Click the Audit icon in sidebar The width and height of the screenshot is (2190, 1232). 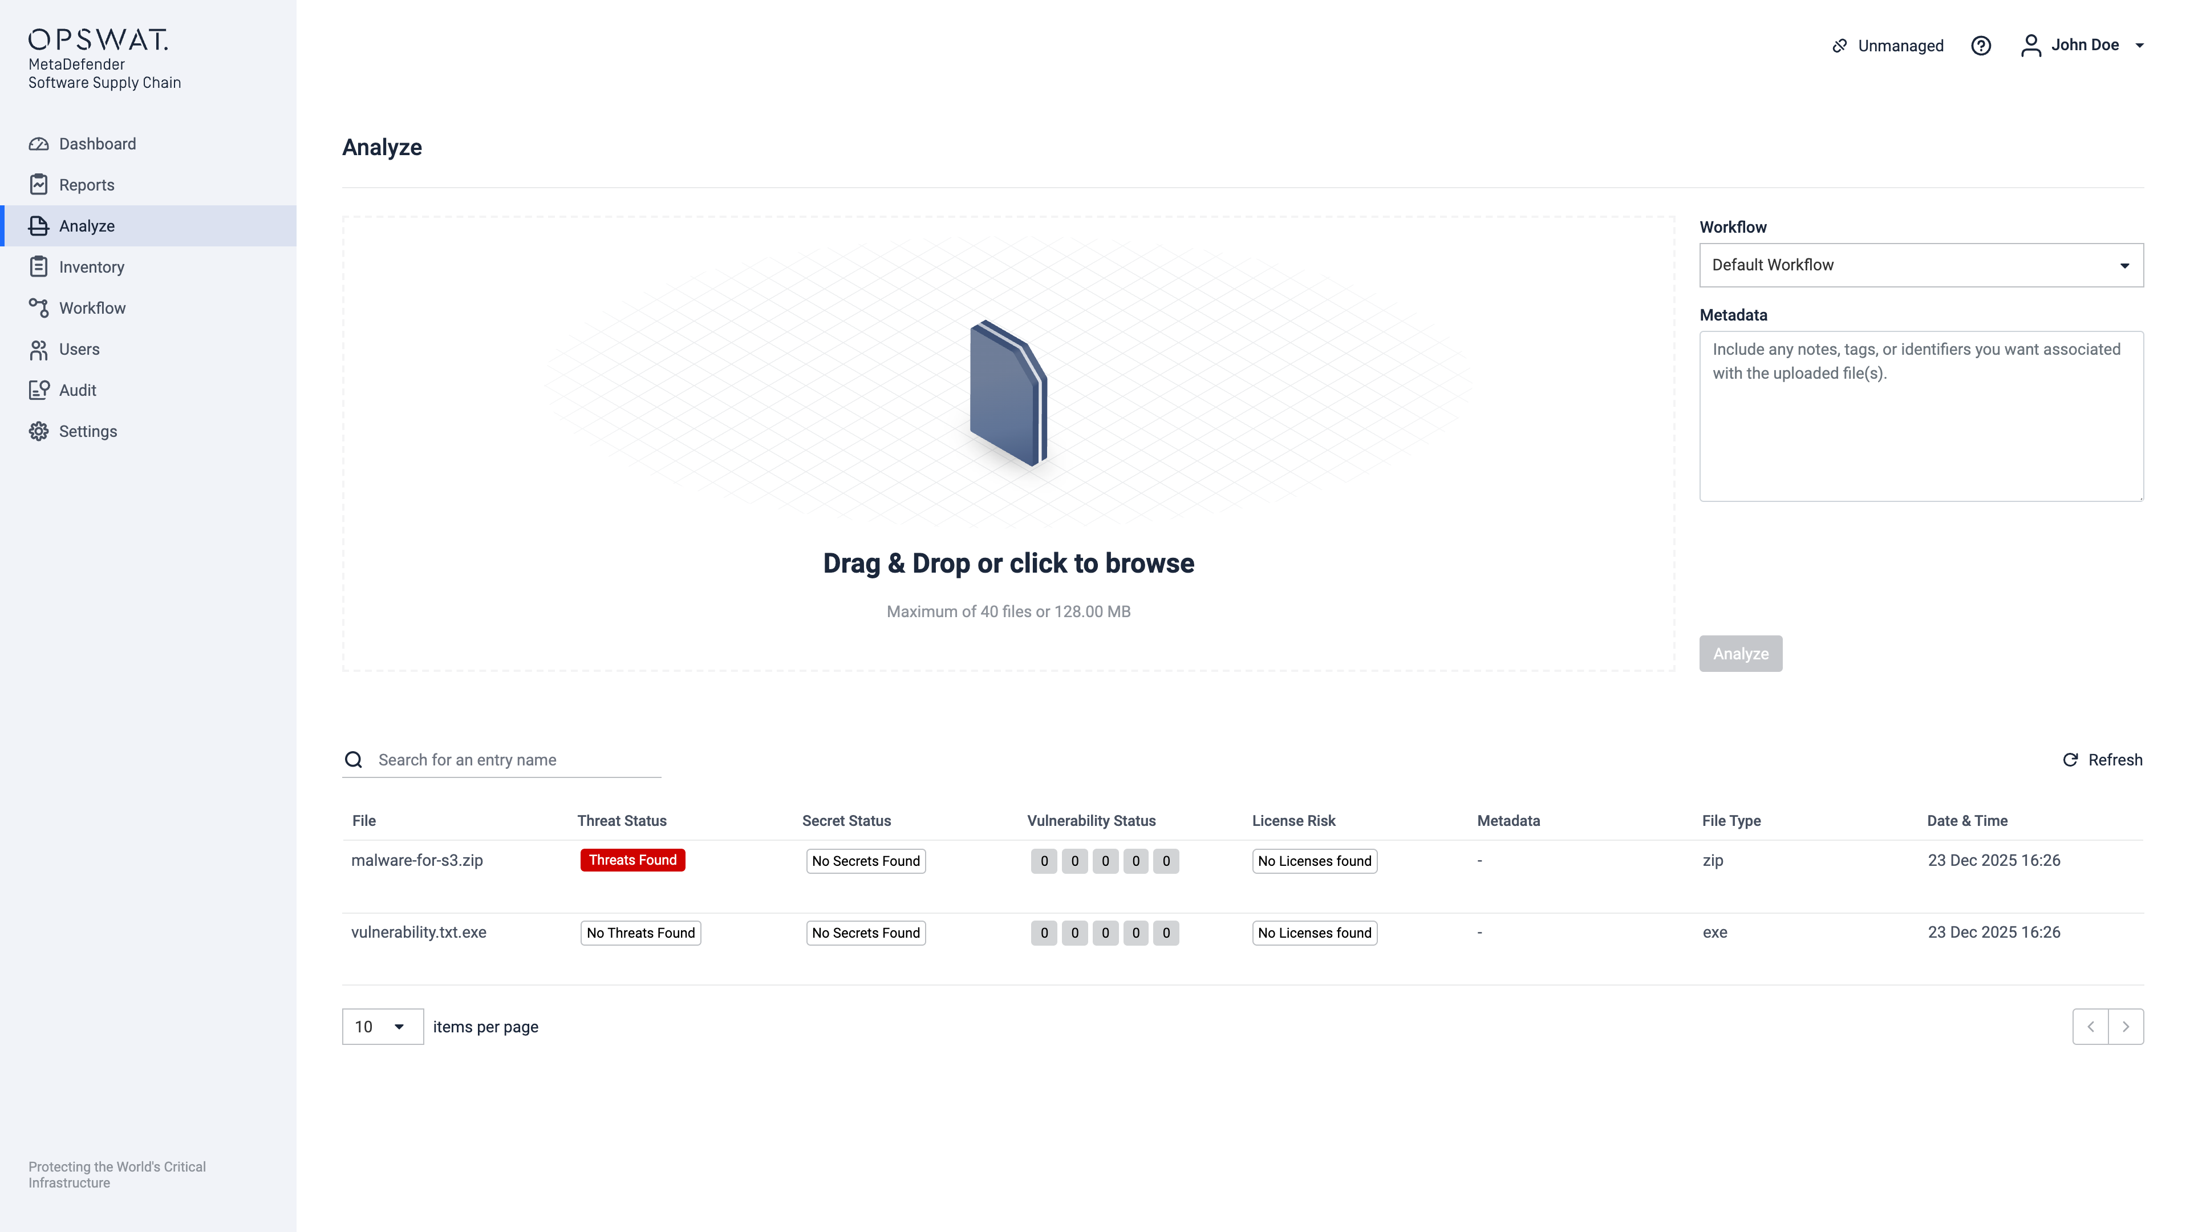tap(38, 390)
